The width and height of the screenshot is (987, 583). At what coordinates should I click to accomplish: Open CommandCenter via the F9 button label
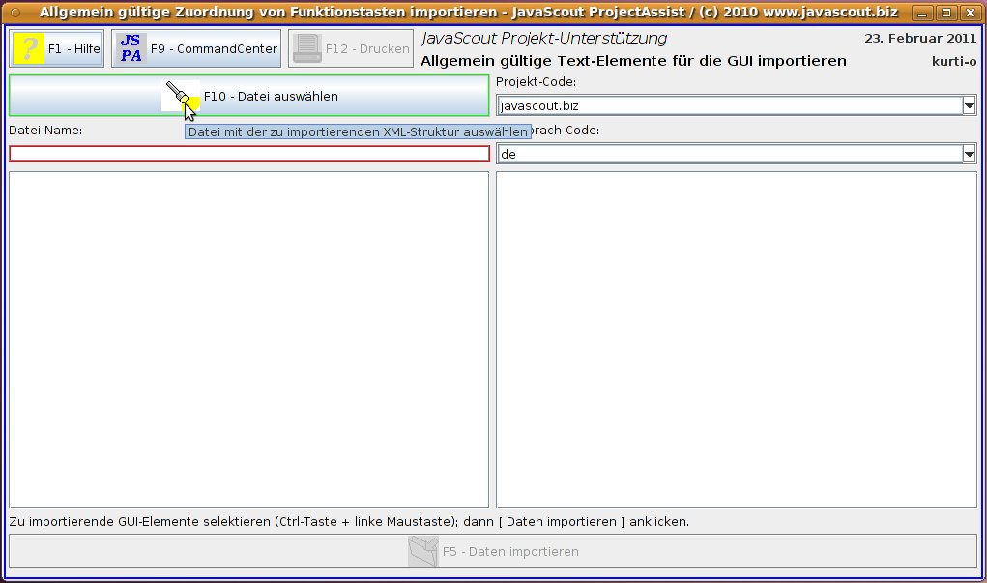pyautogui.click(x=214, y=48)
